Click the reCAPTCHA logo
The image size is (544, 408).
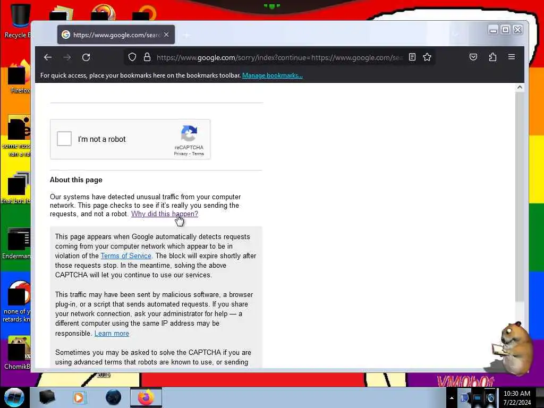189,133
